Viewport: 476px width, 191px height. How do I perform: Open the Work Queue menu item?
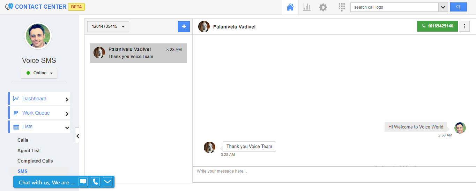39,113
